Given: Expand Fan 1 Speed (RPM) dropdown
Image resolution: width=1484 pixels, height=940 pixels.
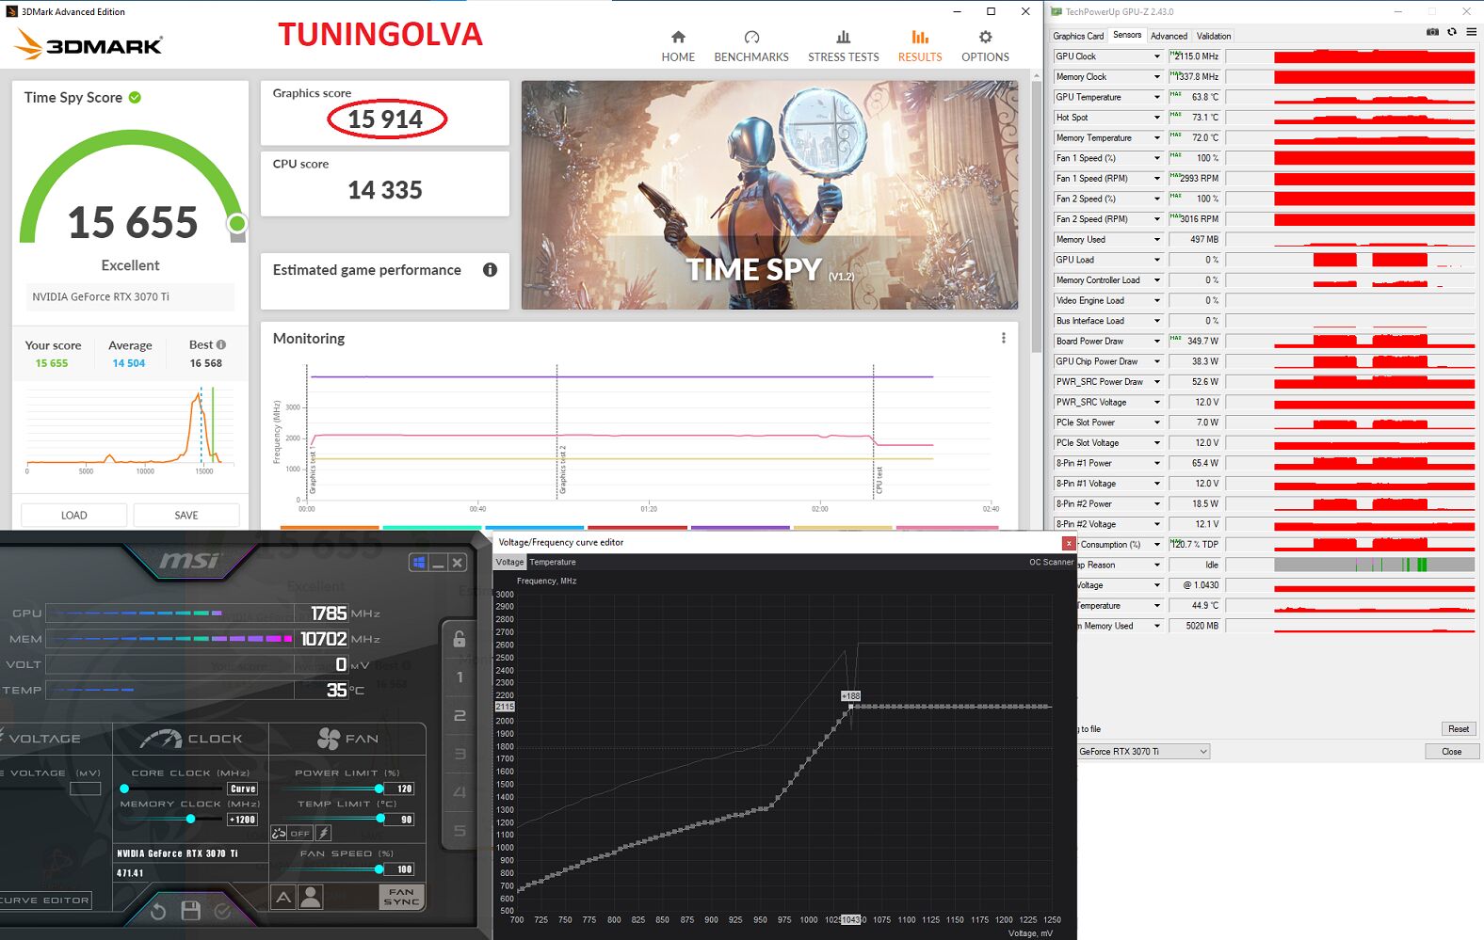Looking at the screenshot, I should pos(1157,179).
